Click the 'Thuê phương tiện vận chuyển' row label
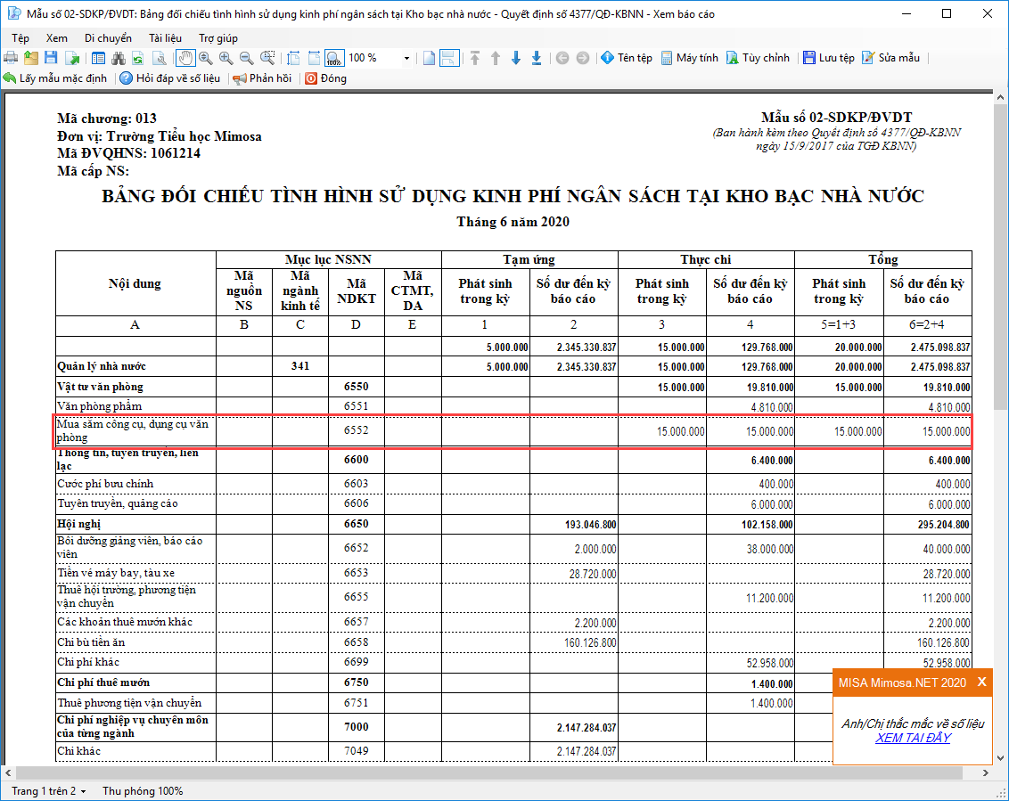This screenshot has width=1009, height=801. (x=128, y=703)
